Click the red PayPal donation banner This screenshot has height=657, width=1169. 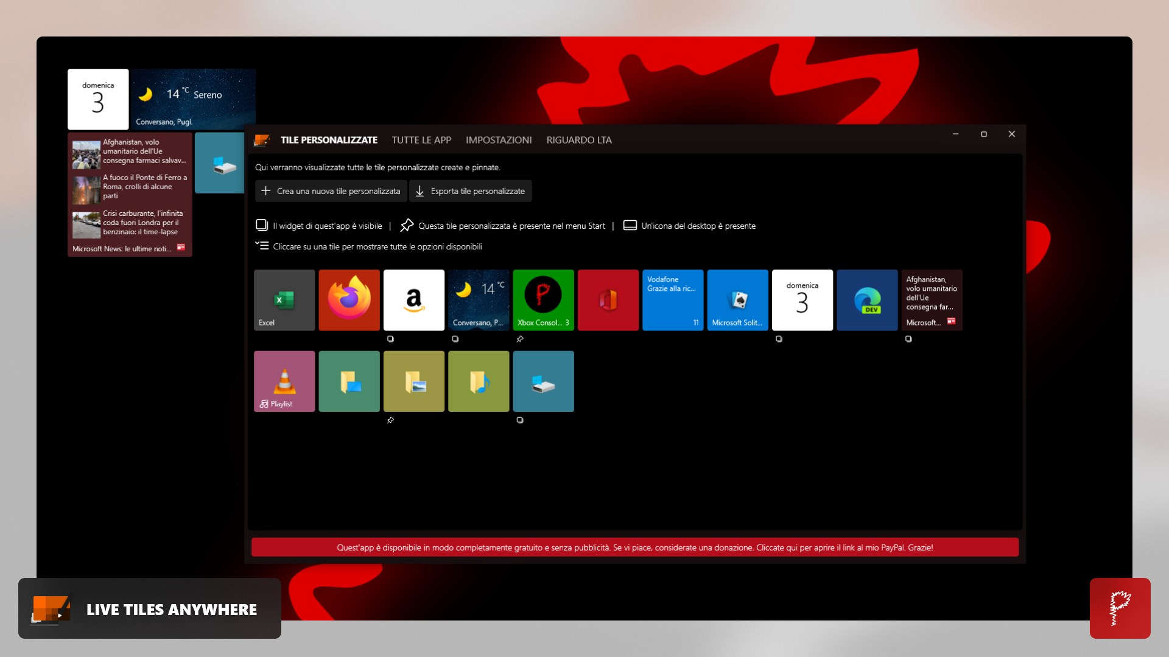click(x=634, y=547)
